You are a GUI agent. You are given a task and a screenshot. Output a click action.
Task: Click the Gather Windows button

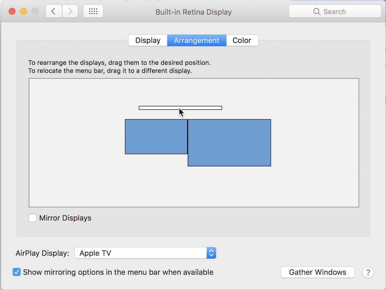point(317,272)
